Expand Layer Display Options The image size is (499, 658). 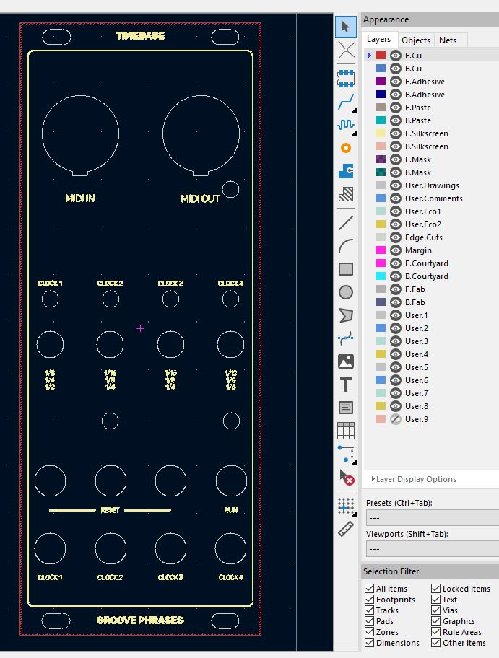coord(415,479)
